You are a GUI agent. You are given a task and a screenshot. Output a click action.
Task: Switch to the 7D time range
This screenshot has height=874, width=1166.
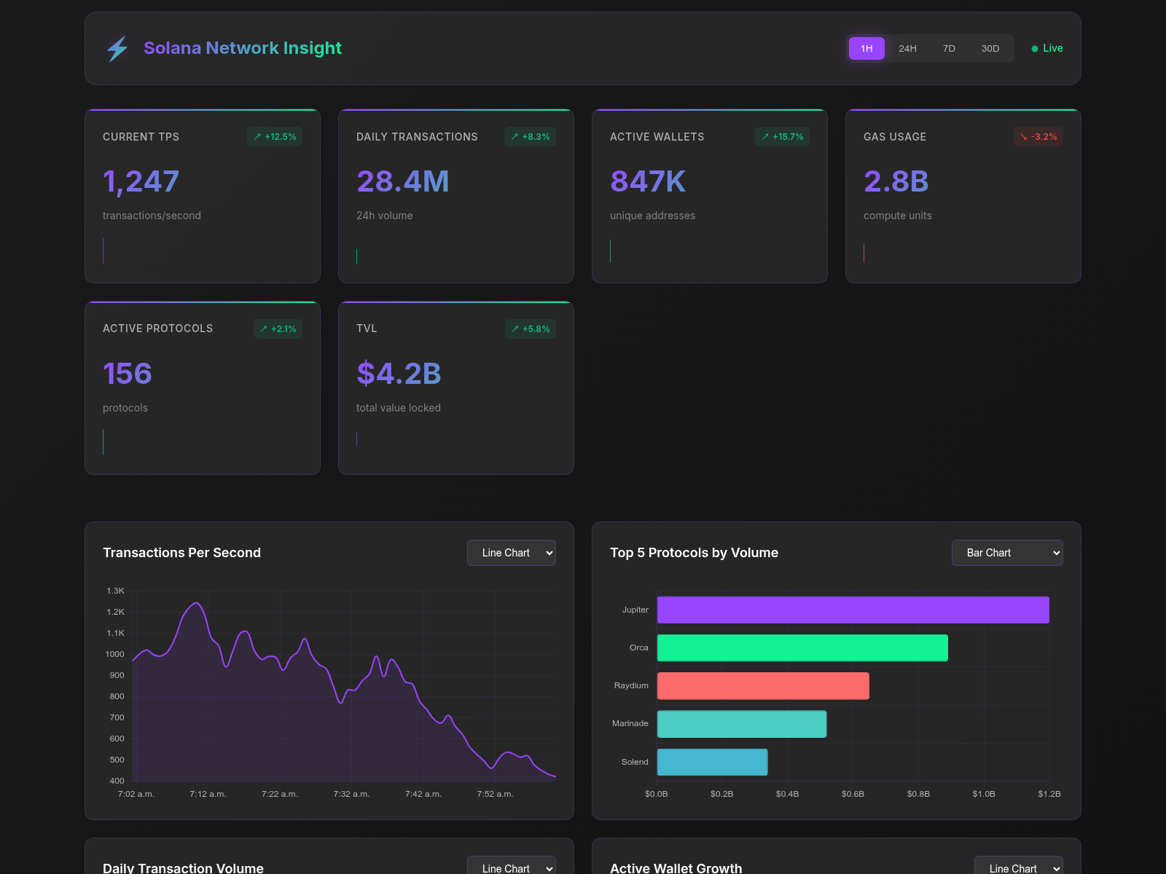pos(949,48)
